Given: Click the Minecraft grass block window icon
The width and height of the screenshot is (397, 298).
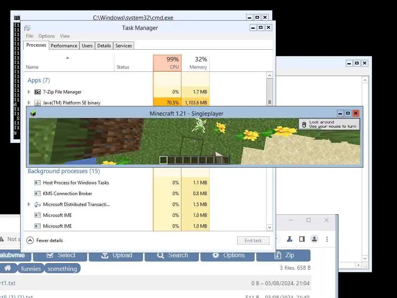Looking at the screenshot, I should [x=33, y=113].
